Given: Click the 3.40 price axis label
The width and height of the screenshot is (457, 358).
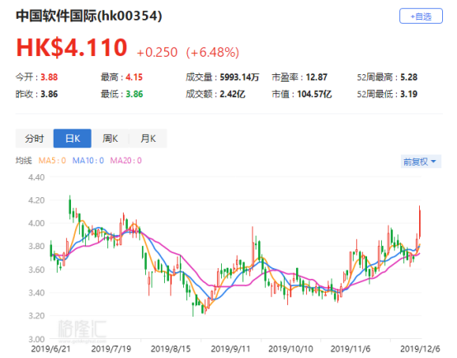Looking at the screenshot, I should 36,293.
